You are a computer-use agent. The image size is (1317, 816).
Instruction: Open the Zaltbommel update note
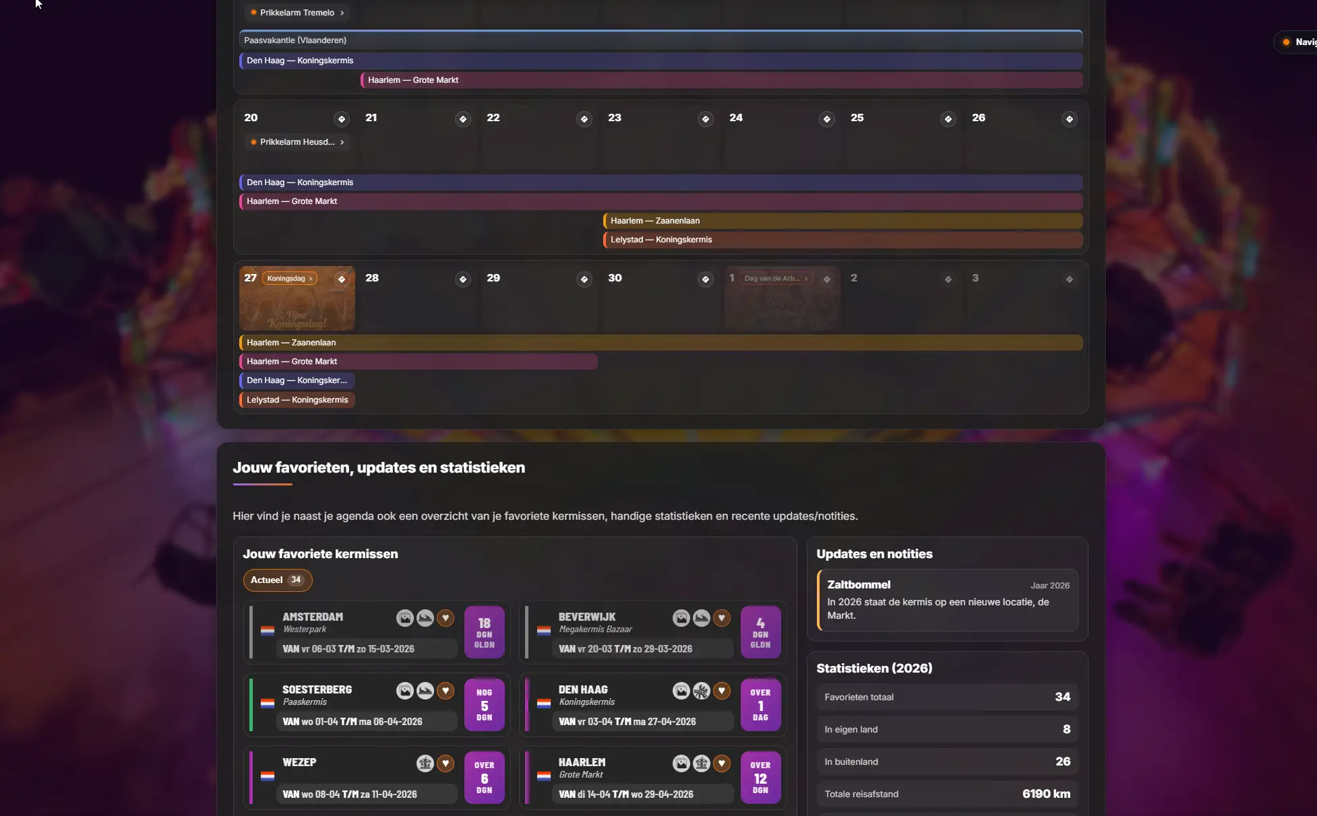click(x=947, y=601)
